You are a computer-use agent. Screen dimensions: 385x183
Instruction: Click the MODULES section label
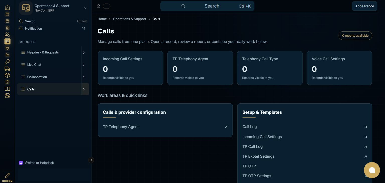(27, 42)
